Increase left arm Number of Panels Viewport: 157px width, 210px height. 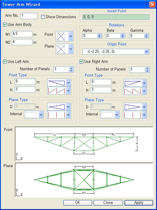tap(71, 68)
